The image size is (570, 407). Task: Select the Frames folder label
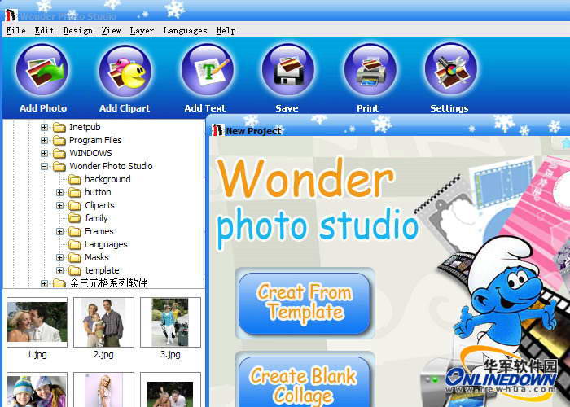pos(99,231)
